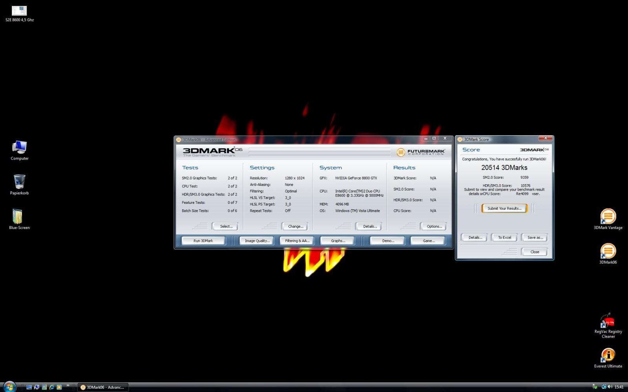Click Show Desktop quick launch icon
Screen dimensions: 628x392
click(x=29, y=387)
